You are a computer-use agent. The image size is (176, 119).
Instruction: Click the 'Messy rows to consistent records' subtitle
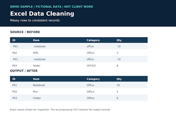pos(35,20)
